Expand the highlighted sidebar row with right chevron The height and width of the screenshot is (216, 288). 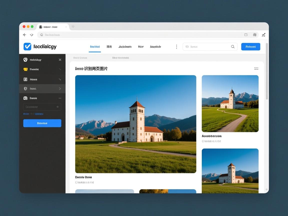(60, 88)
